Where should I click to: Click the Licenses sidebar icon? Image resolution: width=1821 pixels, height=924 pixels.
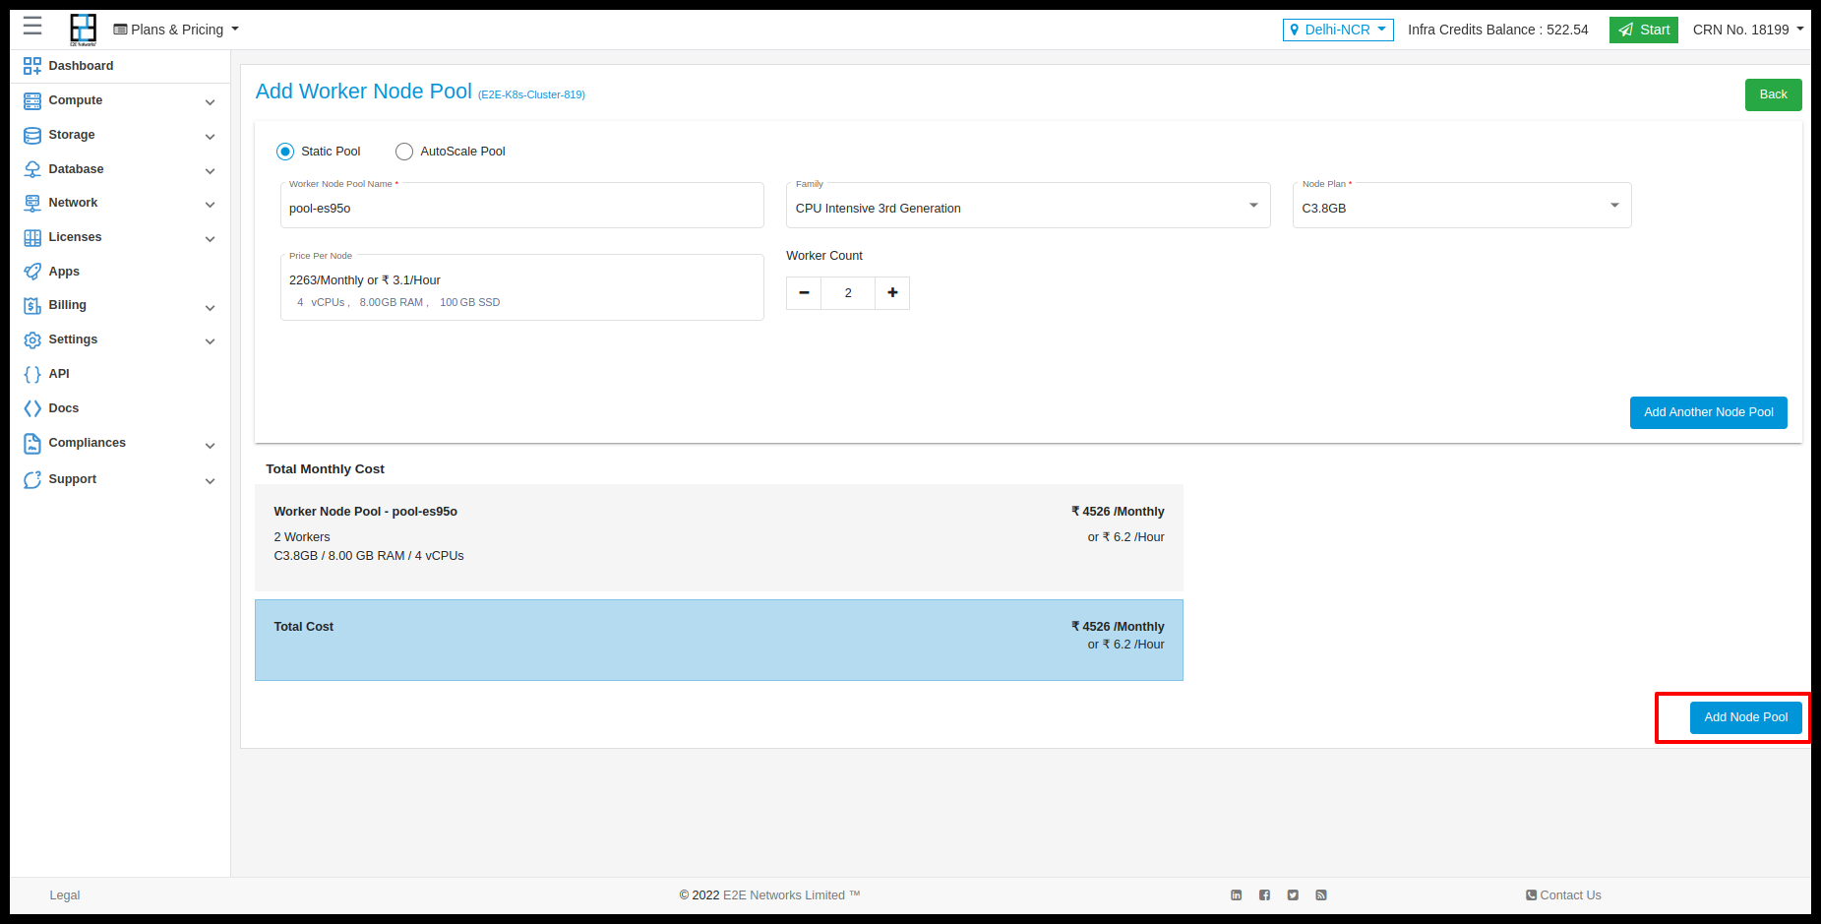pos(32,237)
